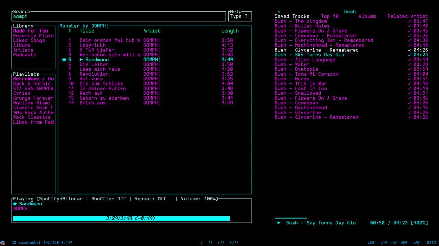
Task: Toggle saved checkmark for Bush - Dystopia
Action: [410, 69]
